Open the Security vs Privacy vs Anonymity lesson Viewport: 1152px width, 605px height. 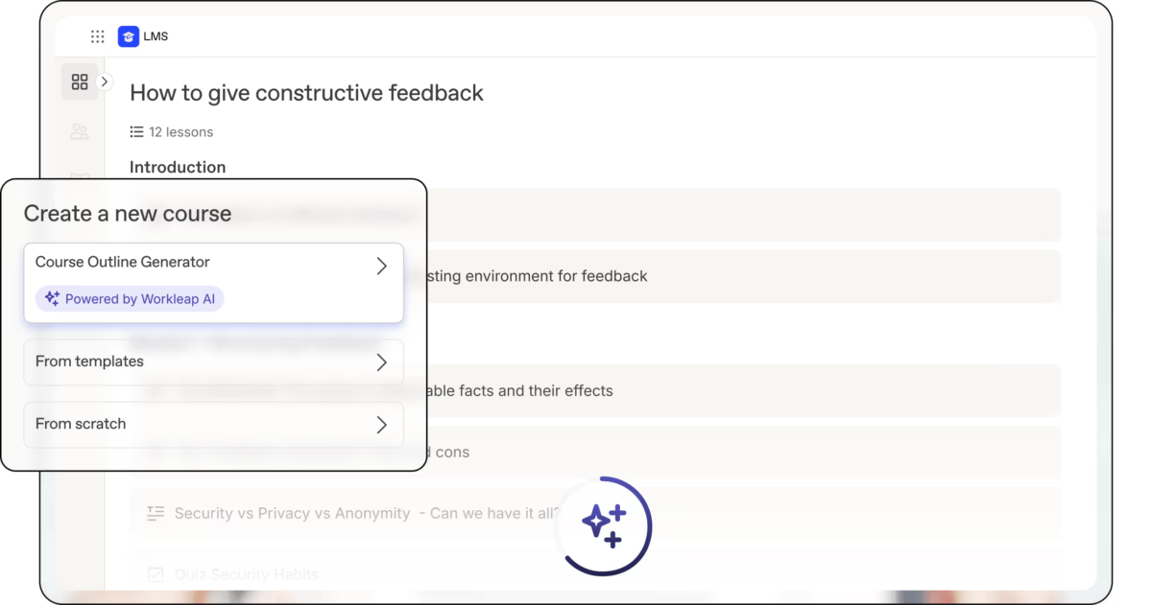tap(595, 513)
